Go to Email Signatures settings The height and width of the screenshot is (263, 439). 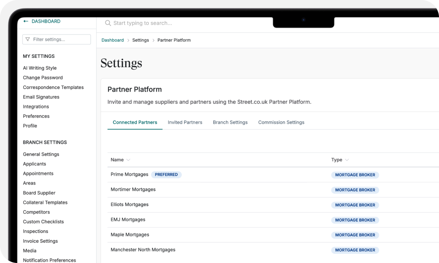[x=41, y=97]
